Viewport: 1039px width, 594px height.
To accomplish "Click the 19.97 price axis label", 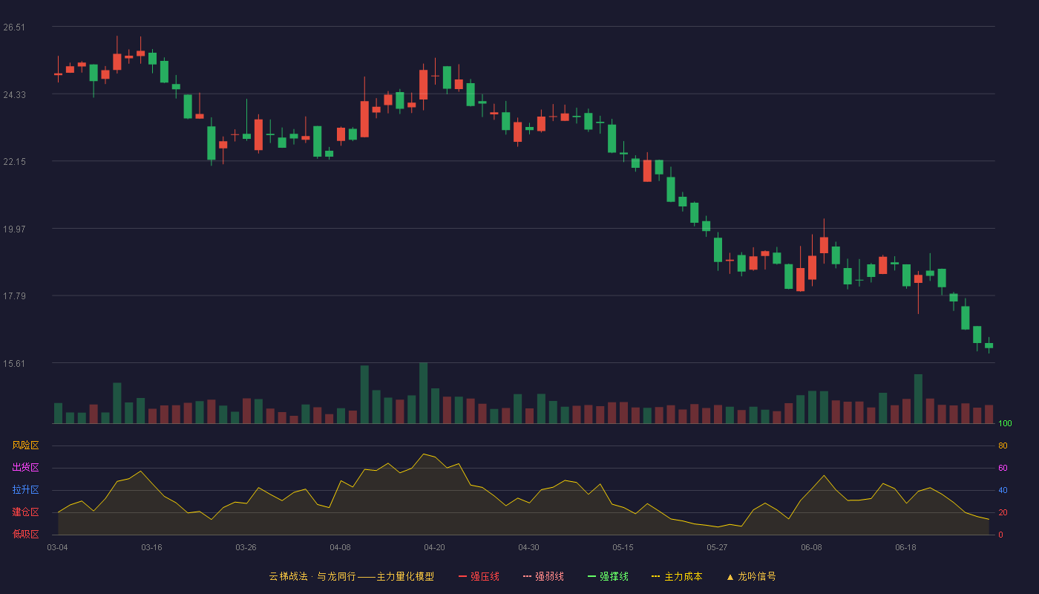I will point(14,229).
